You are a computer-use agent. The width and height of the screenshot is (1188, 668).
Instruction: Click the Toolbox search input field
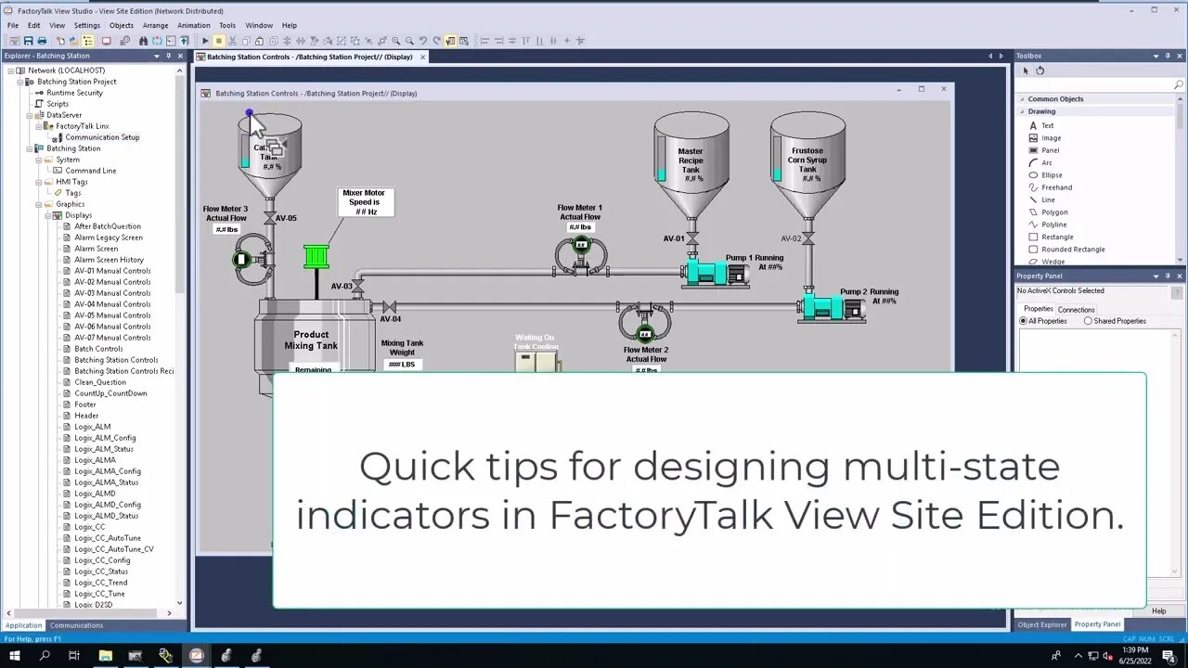[x=1095, y=84]
